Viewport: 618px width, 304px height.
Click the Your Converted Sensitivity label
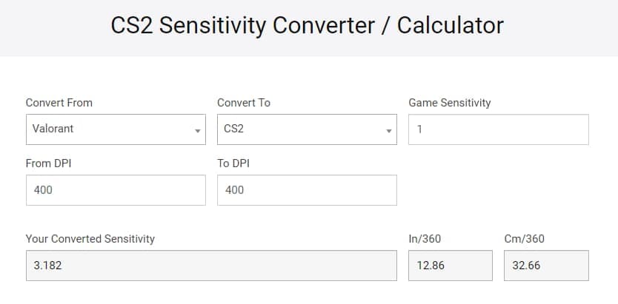[x=90, y=239]
